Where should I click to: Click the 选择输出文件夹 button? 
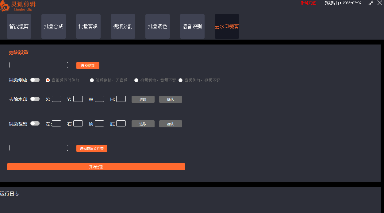[x=92, y=148]
